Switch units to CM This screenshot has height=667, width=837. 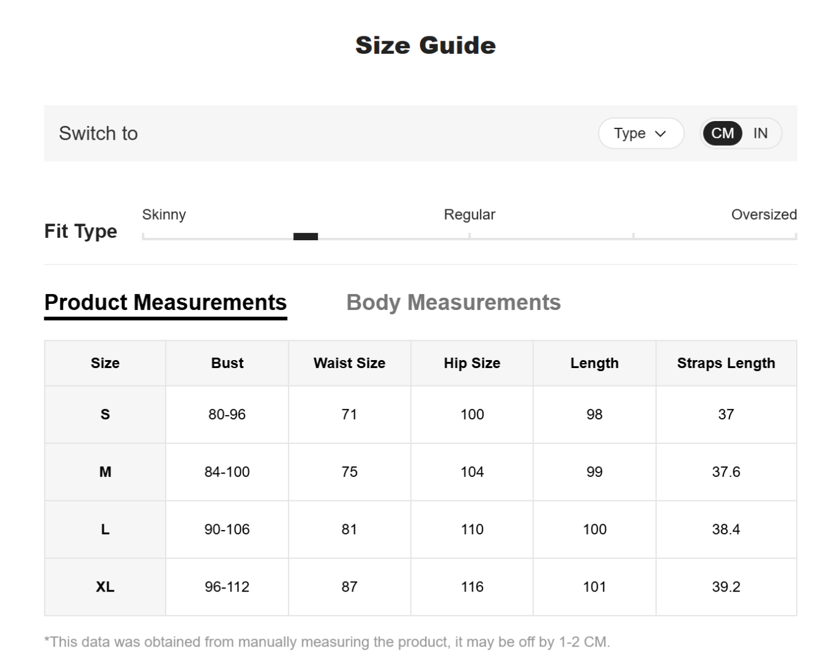pyautogui.click(x=722, y=133)
